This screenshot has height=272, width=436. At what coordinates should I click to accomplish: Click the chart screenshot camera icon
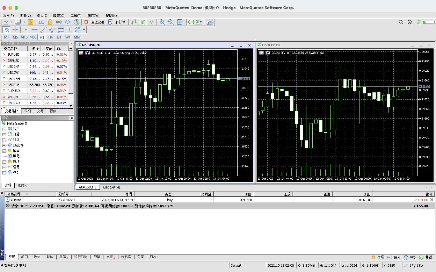(210, 22)
